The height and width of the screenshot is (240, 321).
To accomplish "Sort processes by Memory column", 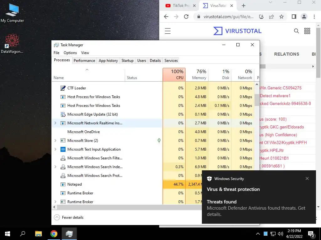I will (x=197, y=74).
